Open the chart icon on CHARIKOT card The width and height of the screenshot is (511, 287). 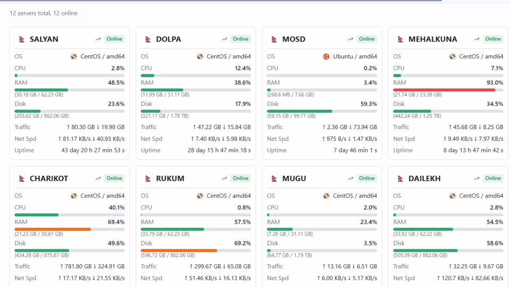pyautogui.click(x=98, y=179)
